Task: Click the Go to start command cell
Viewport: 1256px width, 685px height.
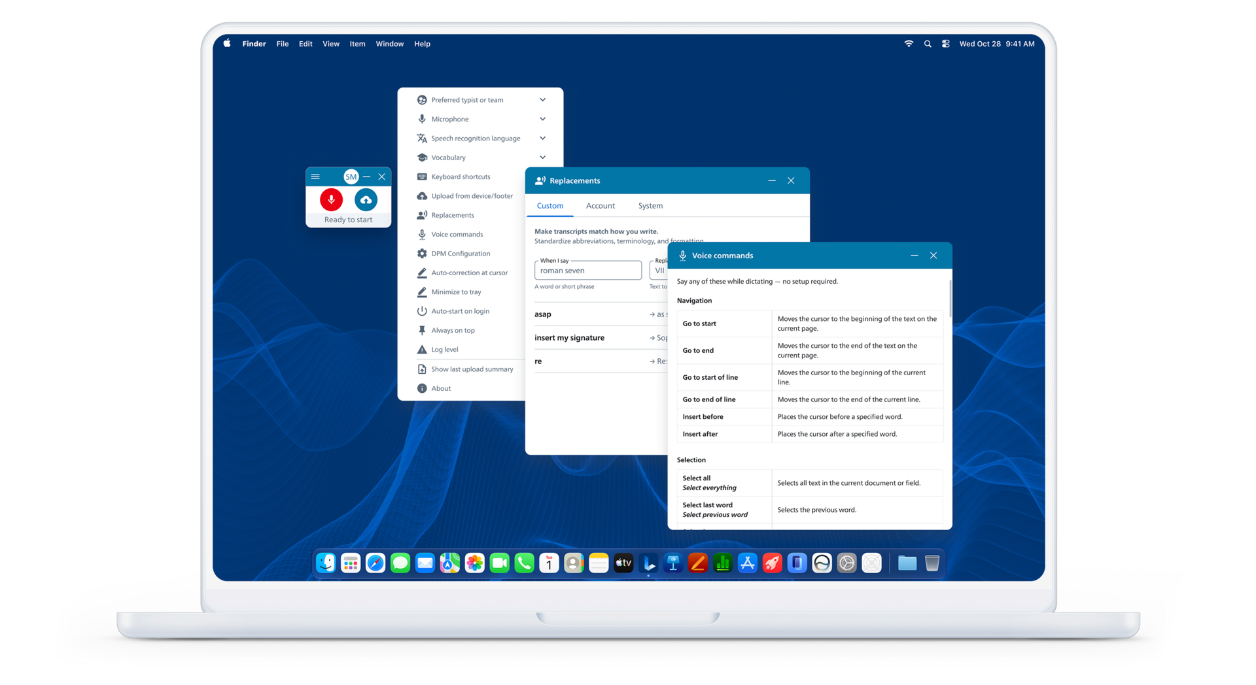Action: [724, 324]
